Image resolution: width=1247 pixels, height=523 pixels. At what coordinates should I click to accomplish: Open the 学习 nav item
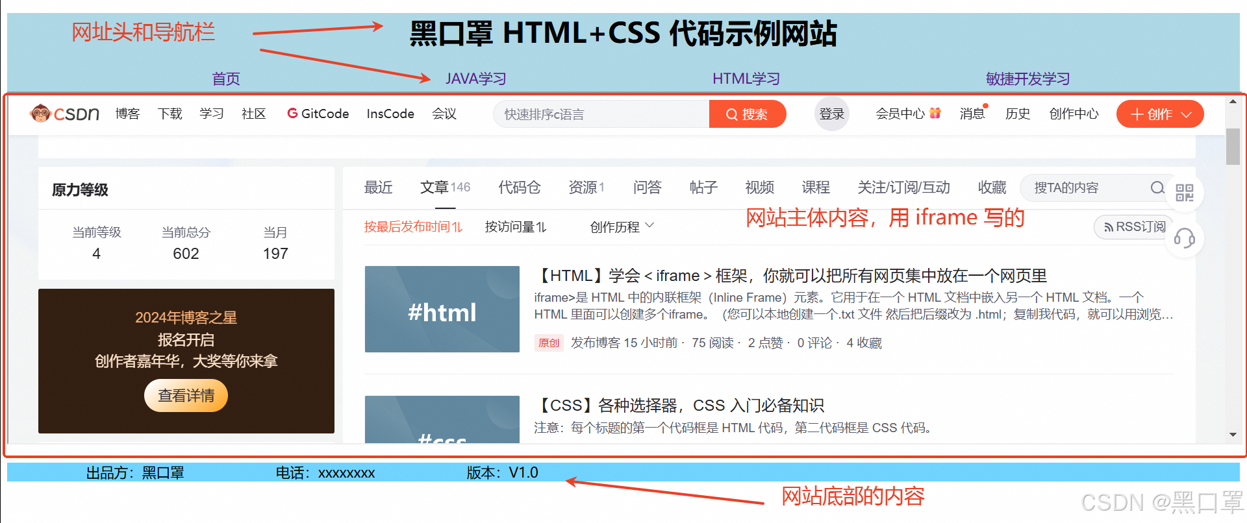[x=212, y=114]
